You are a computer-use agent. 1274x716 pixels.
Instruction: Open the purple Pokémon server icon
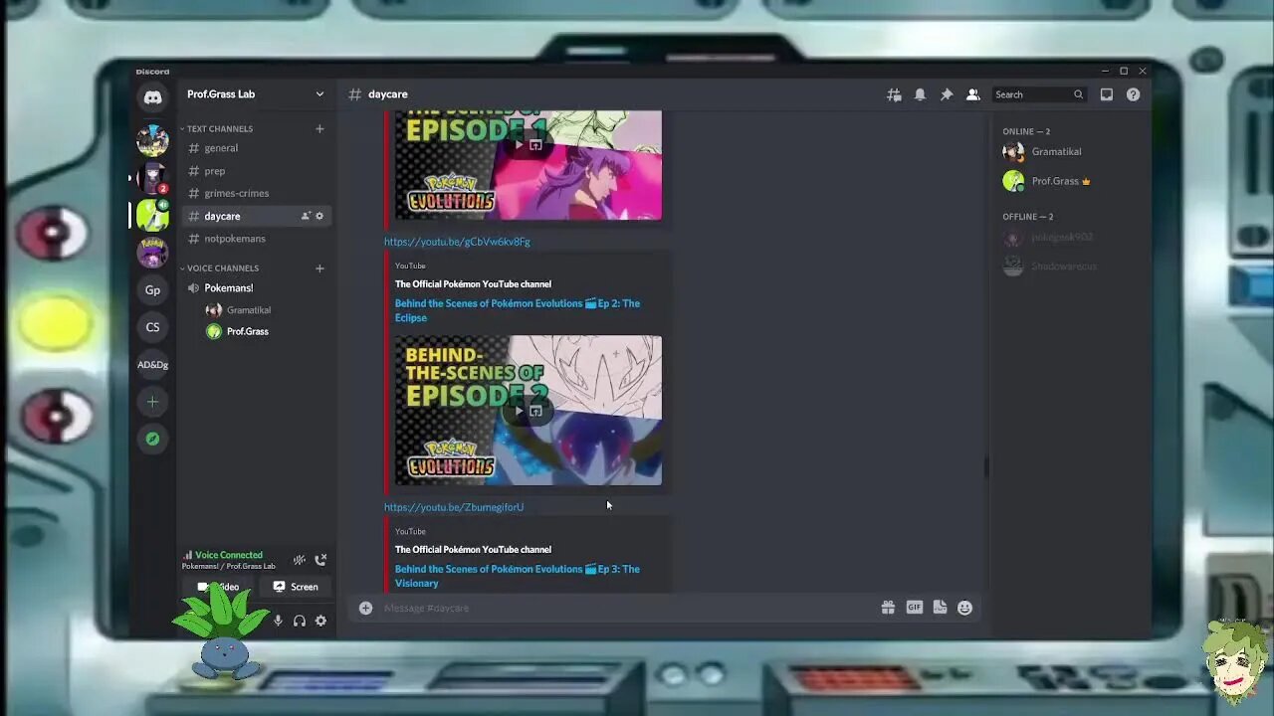[152, 252]
